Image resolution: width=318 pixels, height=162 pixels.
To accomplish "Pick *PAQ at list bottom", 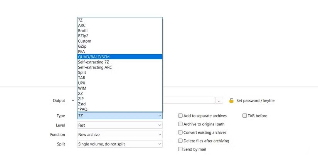I will tap(120, 109).
